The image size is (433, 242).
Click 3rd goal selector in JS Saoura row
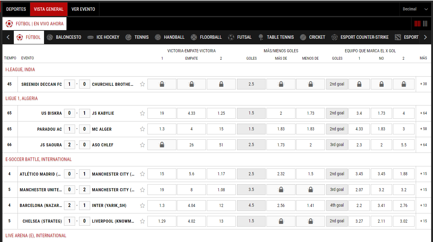(x=337, y=145)
